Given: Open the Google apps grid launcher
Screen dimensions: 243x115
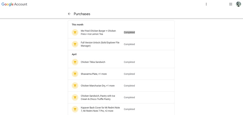Looking at the screenshot, I should 231,4.
